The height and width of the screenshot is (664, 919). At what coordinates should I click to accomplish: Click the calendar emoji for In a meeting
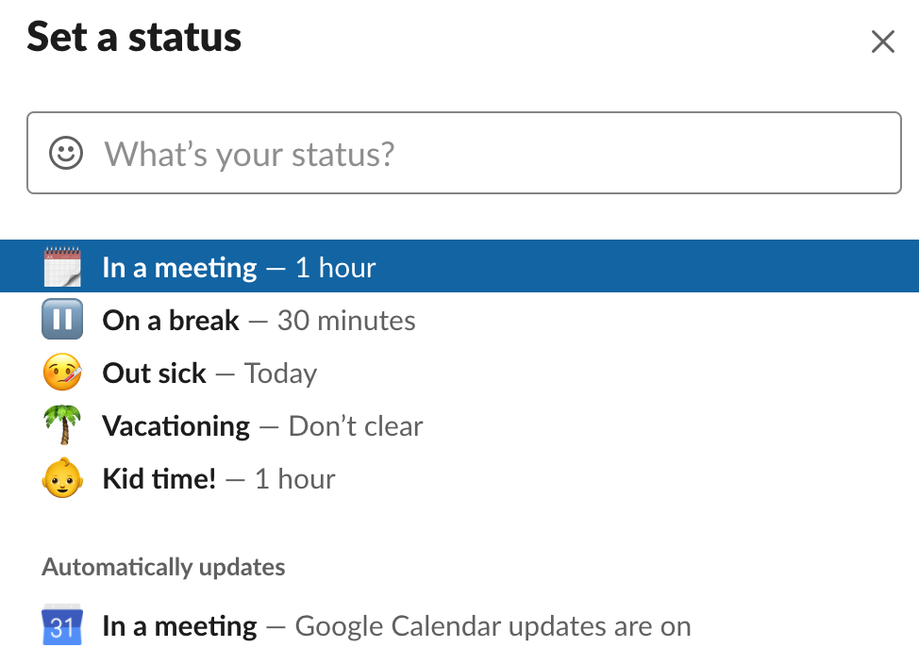63,268
